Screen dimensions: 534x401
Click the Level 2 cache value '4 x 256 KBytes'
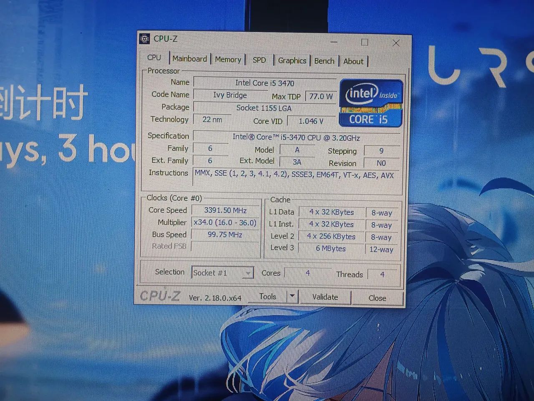pyautogui.click(x=332, y=236)
